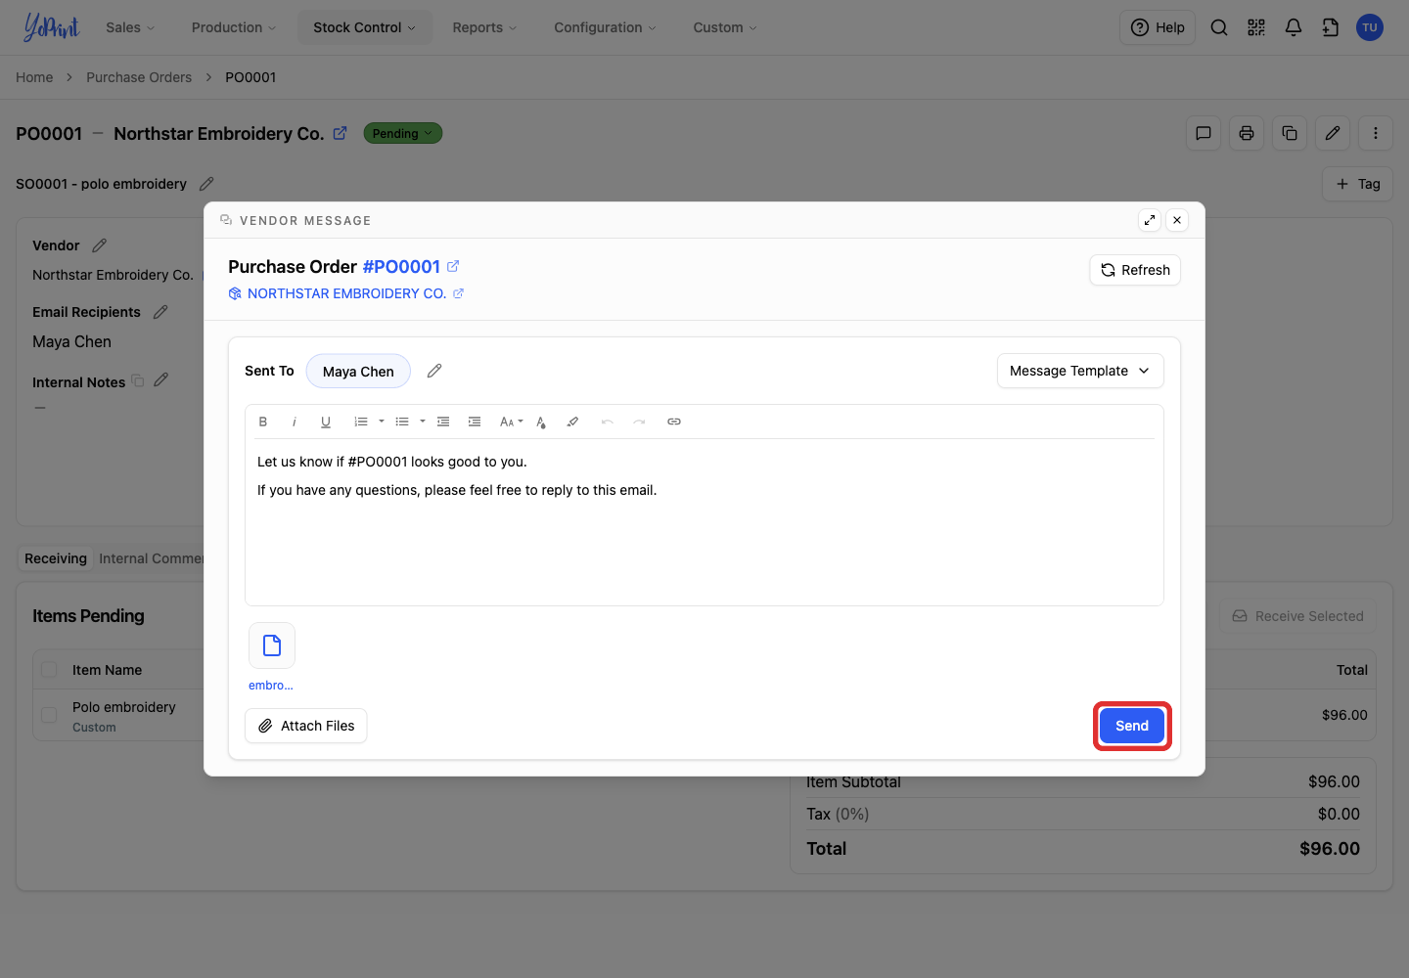This screenshot has height=978, width=1409.
Task: Click the highlight marker icon in editor
Action: (x=572, y=422)
